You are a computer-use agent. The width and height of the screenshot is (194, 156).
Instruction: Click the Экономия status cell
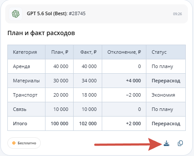[166, 95]
